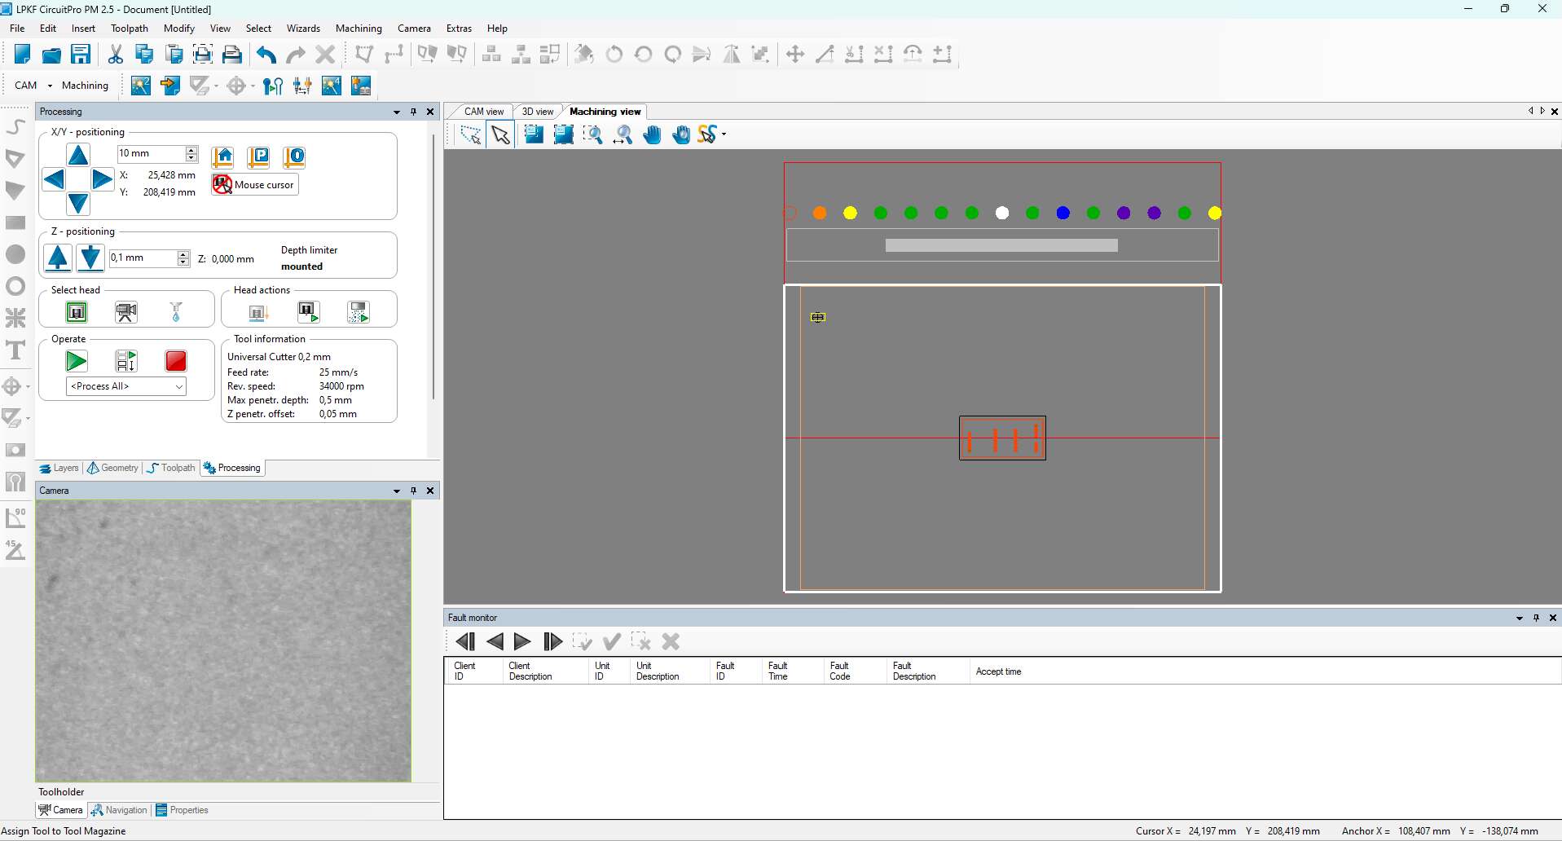Open the Fault monitor options dropdown arrow
Screen dimensions: 1562x841
click(x=1520, y=618)
